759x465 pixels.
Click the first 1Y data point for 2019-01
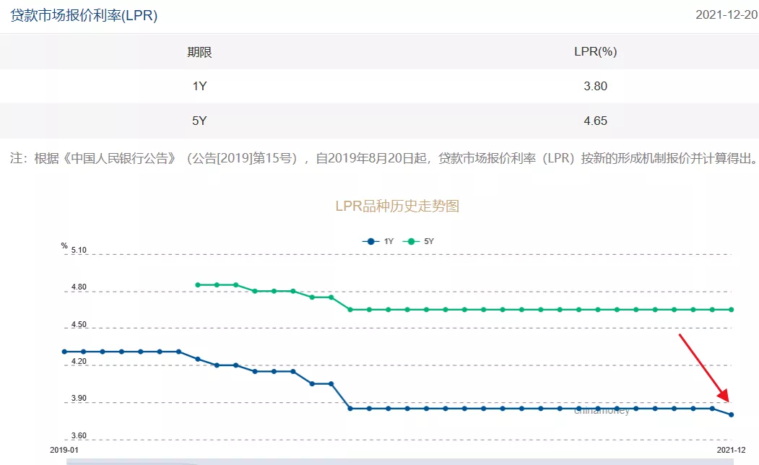coord(64,352)
